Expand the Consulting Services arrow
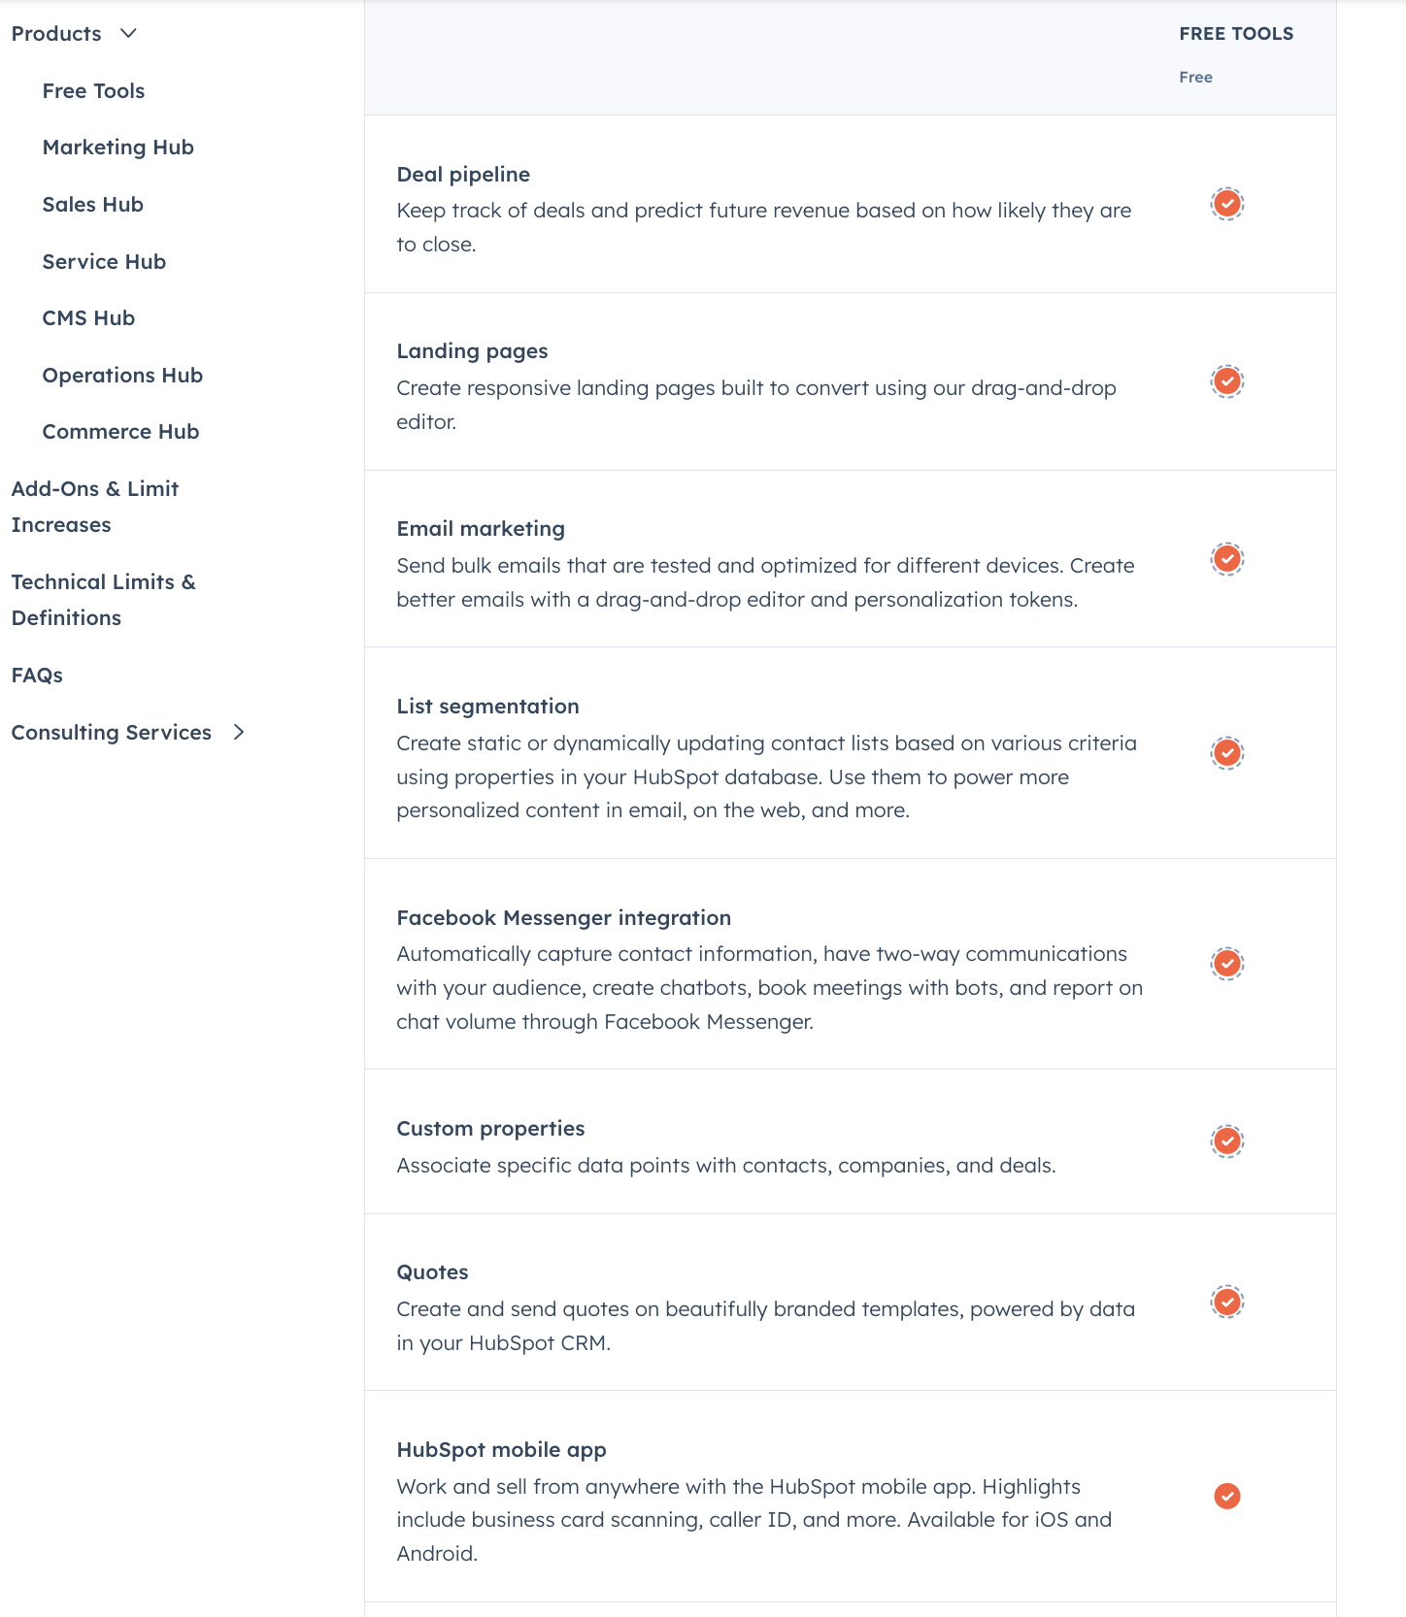The image size is (1406, 1617). 239,732
